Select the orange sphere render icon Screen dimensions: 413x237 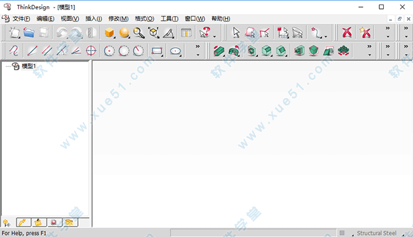click(124, 32)
